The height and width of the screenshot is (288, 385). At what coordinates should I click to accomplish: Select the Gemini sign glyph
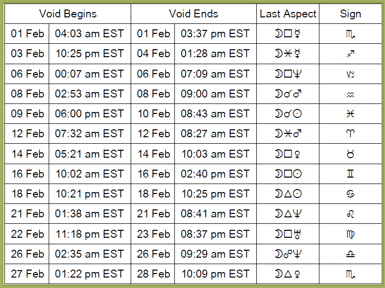[350, 174]
